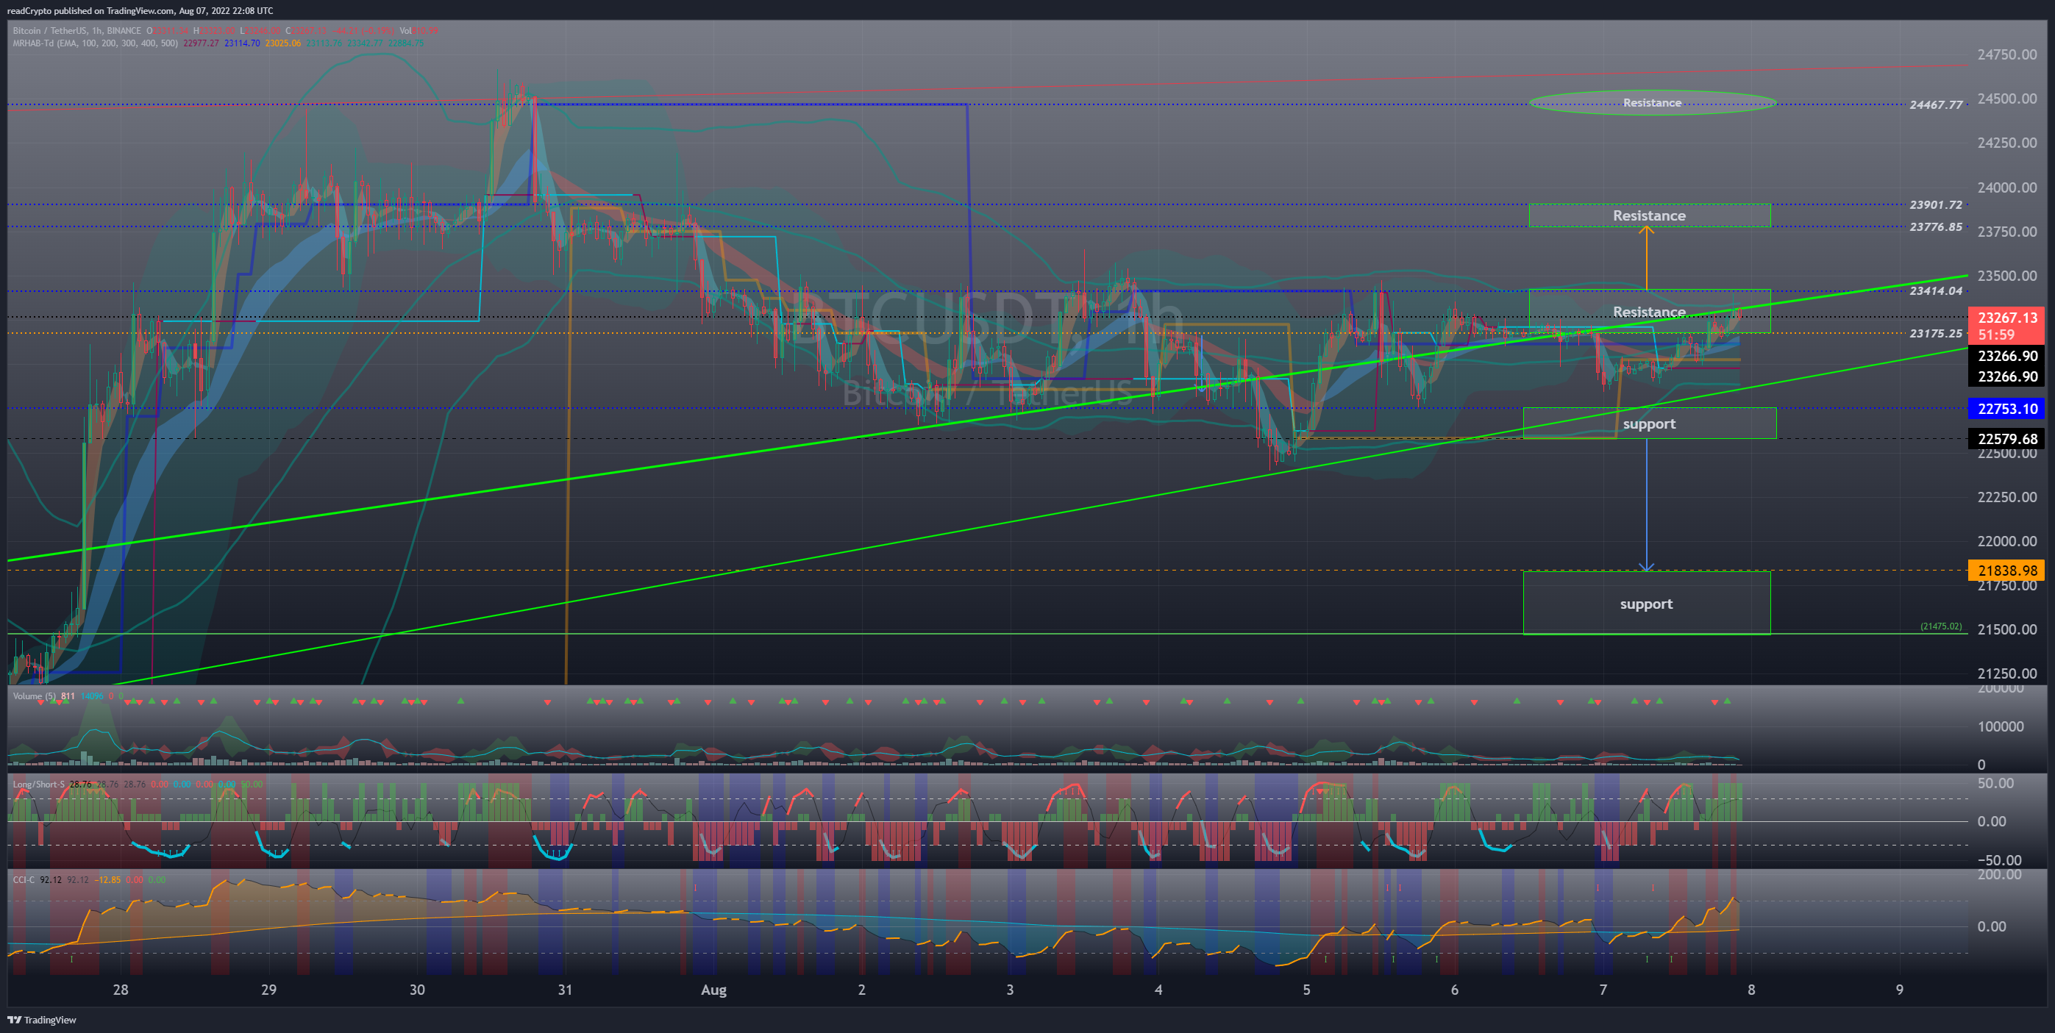Screen dimensions: 2055x1033
Task: Click the 200.00 tick on CCI axis
Action: coord(1999,875)
